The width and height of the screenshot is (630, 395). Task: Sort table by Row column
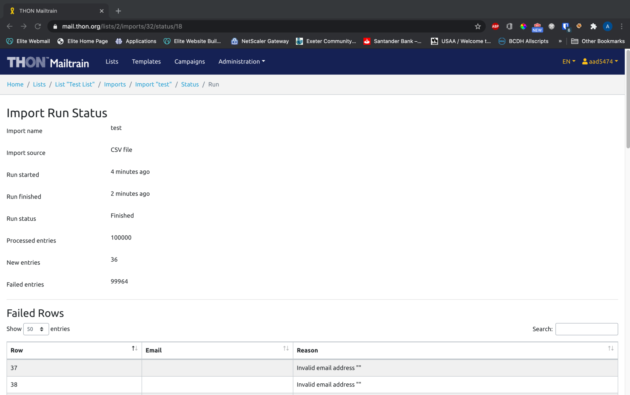(x=74, y=350)
